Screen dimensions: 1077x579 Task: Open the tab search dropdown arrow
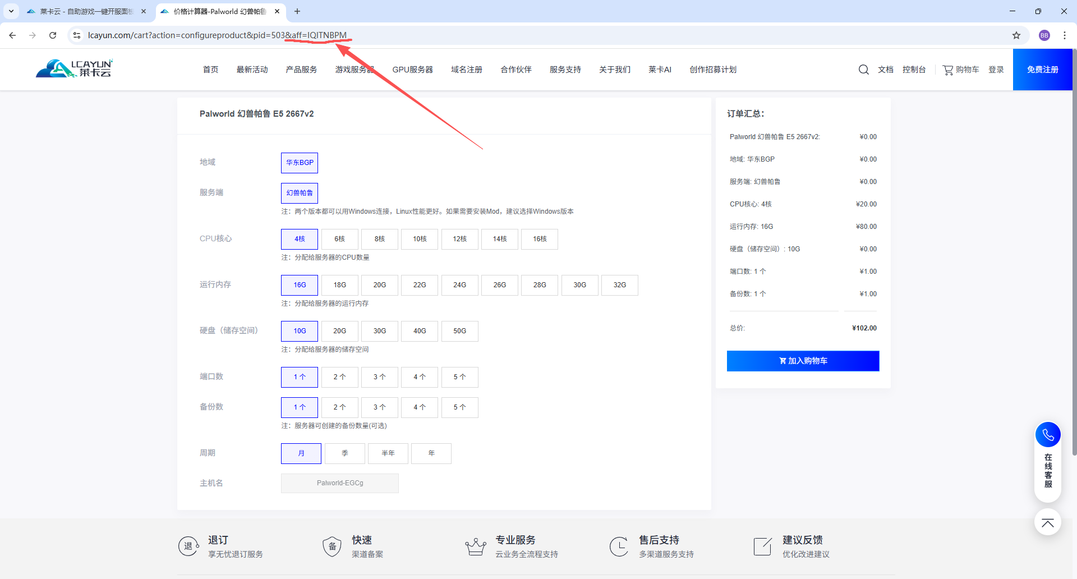click(x=11, y=11)
